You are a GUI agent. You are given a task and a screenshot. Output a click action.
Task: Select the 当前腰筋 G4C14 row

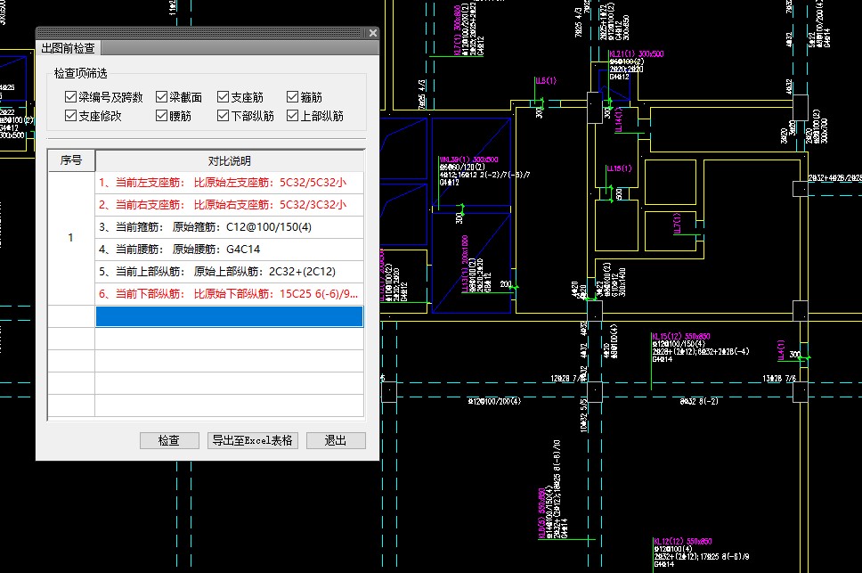point(229,250)
